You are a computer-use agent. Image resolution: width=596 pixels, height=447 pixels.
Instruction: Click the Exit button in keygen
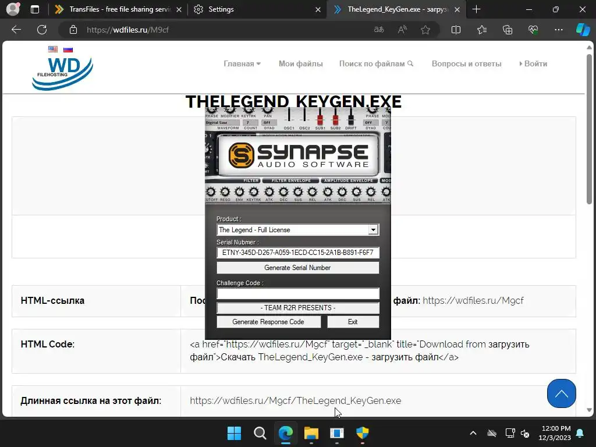pyautogui.click(x=353, y=321)
